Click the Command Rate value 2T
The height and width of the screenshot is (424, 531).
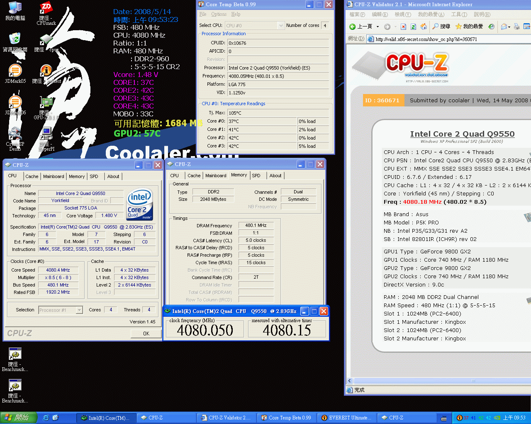coord(256,277)
